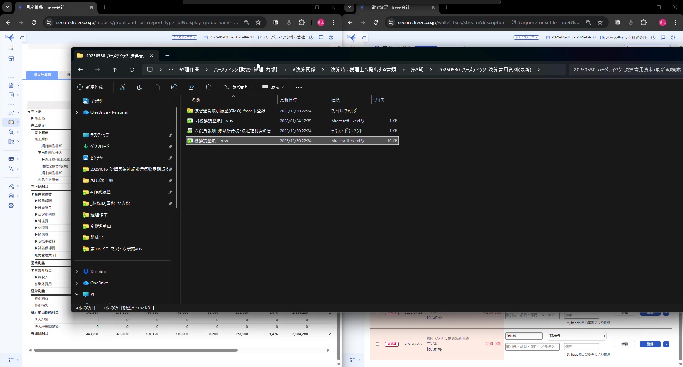
Task: Select the 税務調整項目.xlsx file
Action: tap(211, 141)
